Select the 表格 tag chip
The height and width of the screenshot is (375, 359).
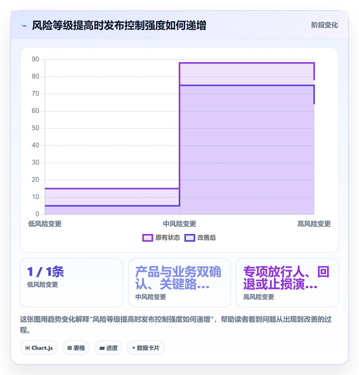76,348
